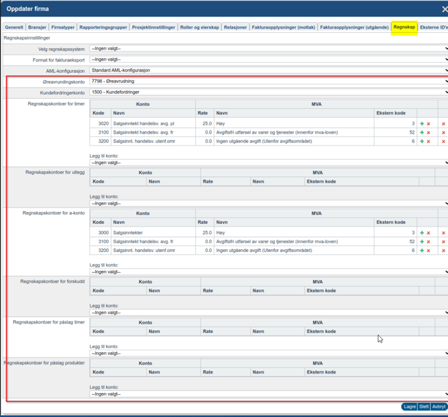
Task: Switch to the Generelt tab
Action: 14,27
